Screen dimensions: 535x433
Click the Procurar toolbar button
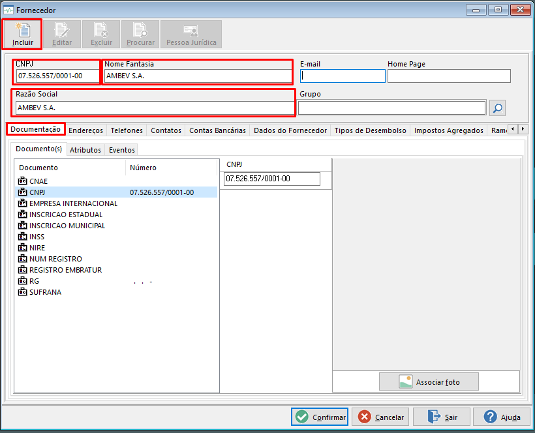coord(140,34)
